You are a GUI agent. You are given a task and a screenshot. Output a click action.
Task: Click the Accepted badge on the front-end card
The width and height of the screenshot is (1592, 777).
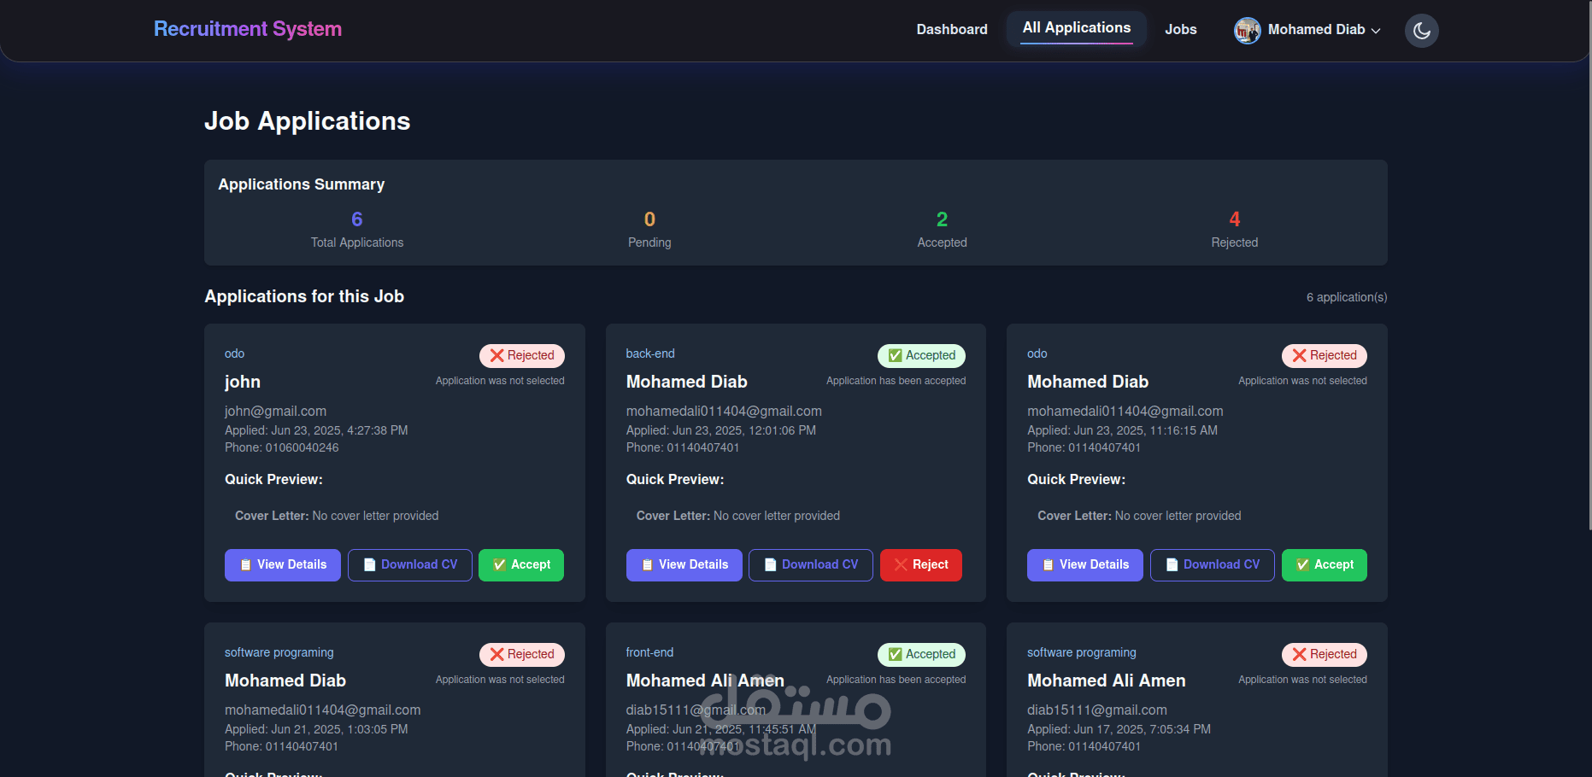(x=922, y=654)
